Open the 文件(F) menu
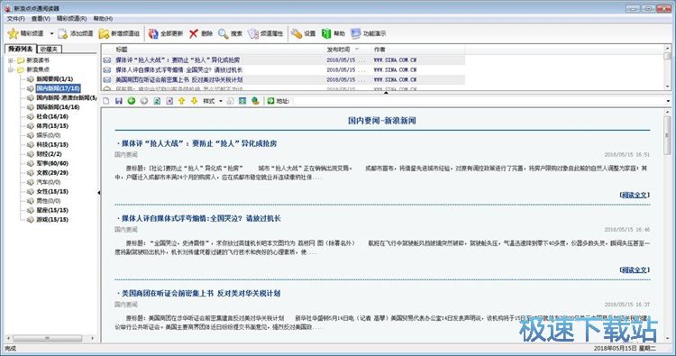The width and height of the screenshot is (676, 356). (x=16, y=19)
